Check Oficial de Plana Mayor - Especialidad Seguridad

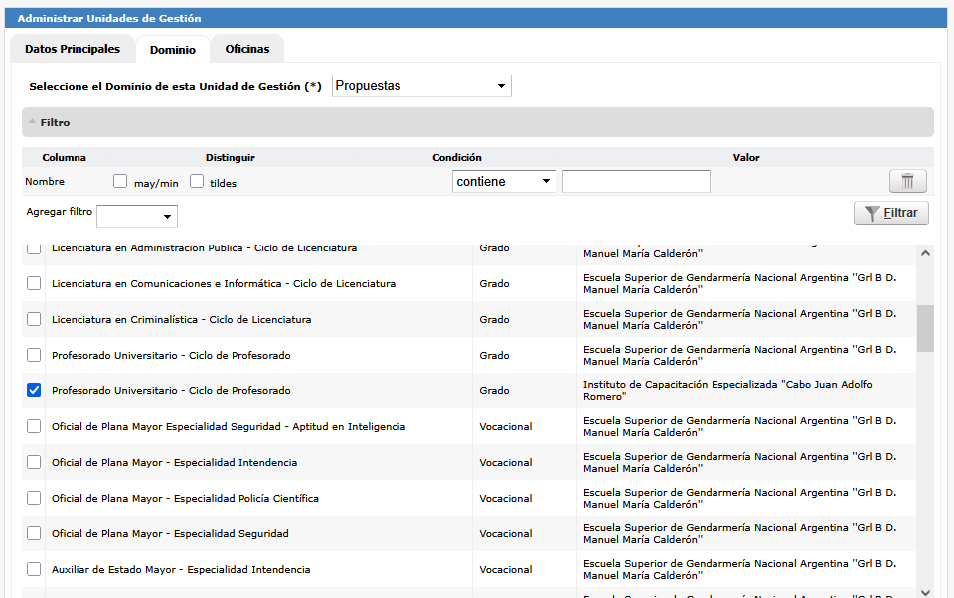(34, 534)
